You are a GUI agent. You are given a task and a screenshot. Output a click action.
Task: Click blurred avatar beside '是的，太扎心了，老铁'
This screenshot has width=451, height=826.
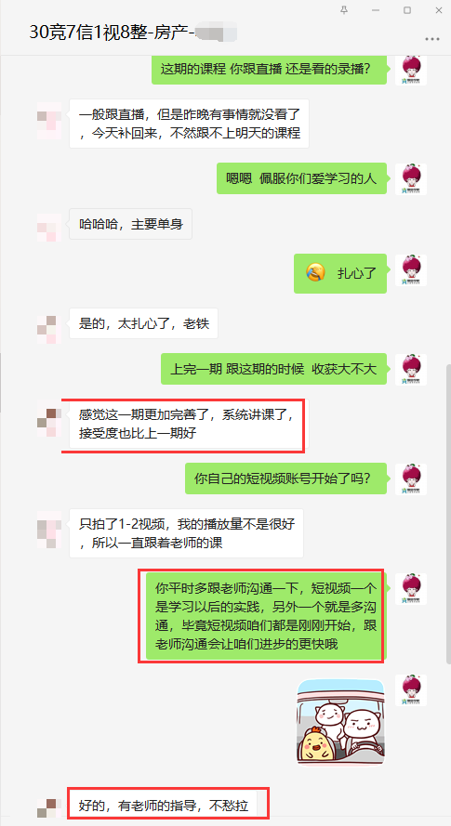(49, 329)
